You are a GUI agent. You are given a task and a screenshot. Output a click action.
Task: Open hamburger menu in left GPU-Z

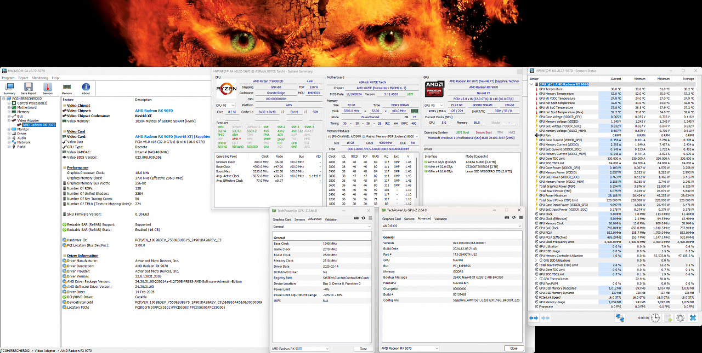(x=371, y=218)
